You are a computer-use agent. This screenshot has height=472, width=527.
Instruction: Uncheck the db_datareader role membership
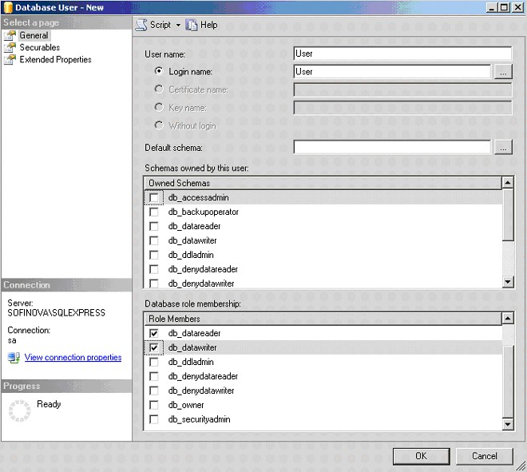pos(154,333)
